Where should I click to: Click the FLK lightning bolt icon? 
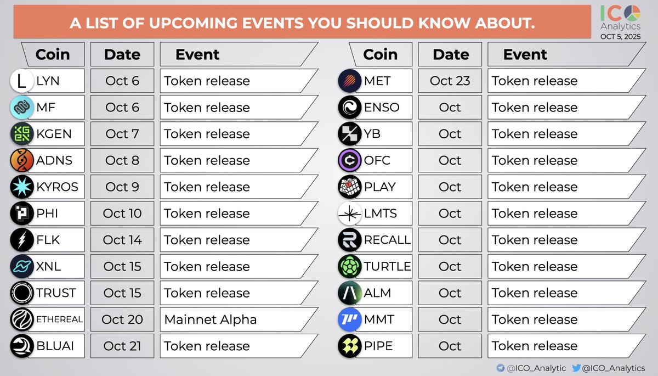22,240
